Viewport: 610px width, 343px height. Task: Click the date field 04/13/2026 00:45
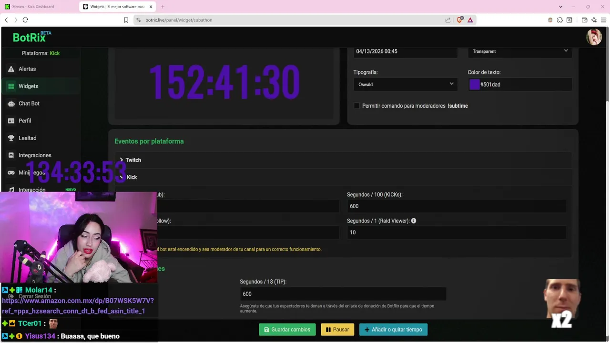(406, 51)
